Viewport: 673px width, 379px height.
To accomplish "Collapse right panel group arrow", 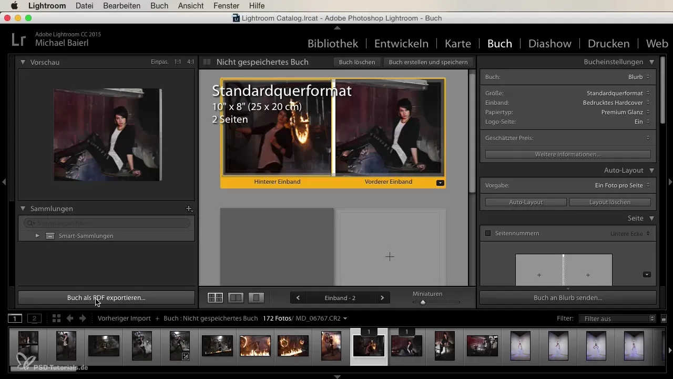I will [670, 182].
